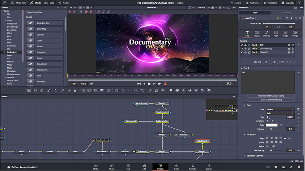Click the Tracking slider handle
305x171 pixels.
[271, 129]
